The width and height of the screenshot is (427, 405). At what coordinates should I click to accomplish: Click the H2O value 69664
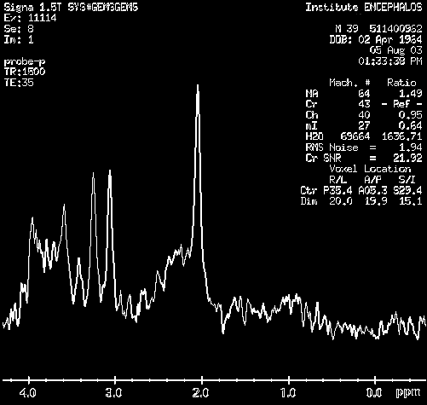click(355, 136)
